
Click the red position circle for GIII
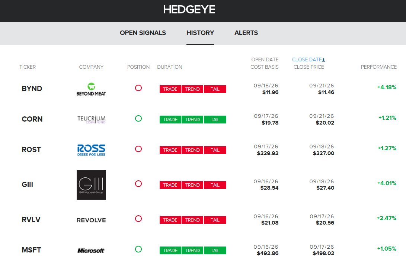coord(138,184)
